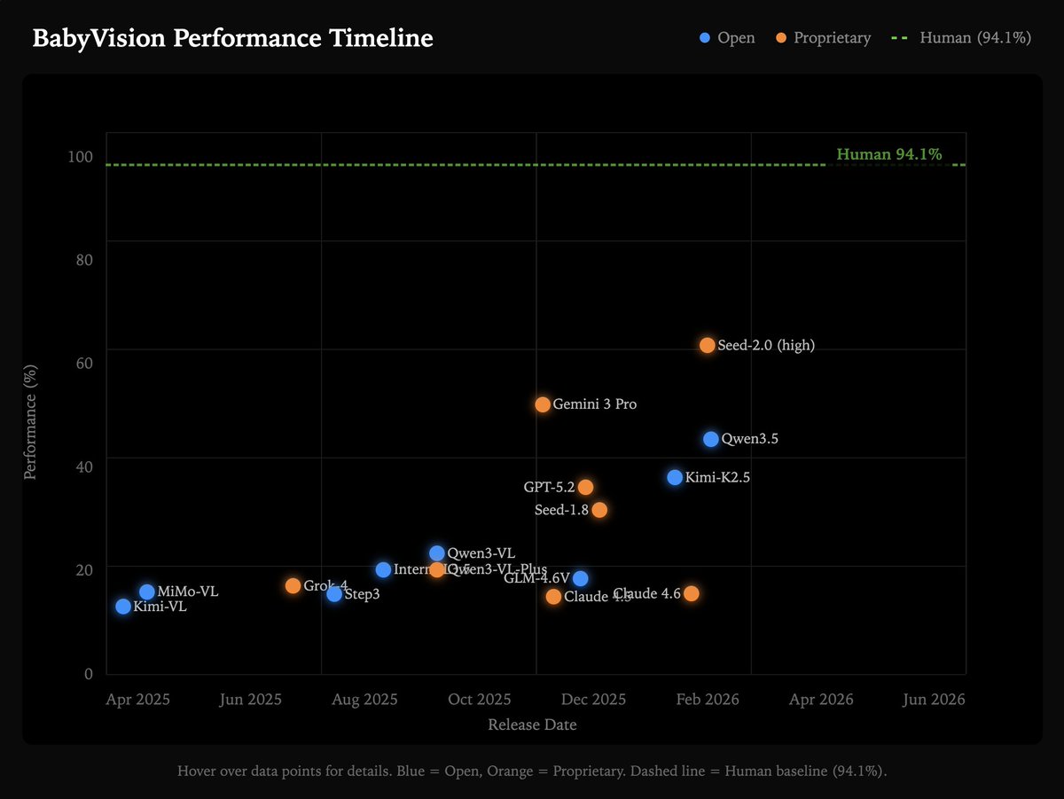Click the '40' y-axis label
Image resolution: width=1064 pixels, height=799 pixels.
[x=84, y=466]
